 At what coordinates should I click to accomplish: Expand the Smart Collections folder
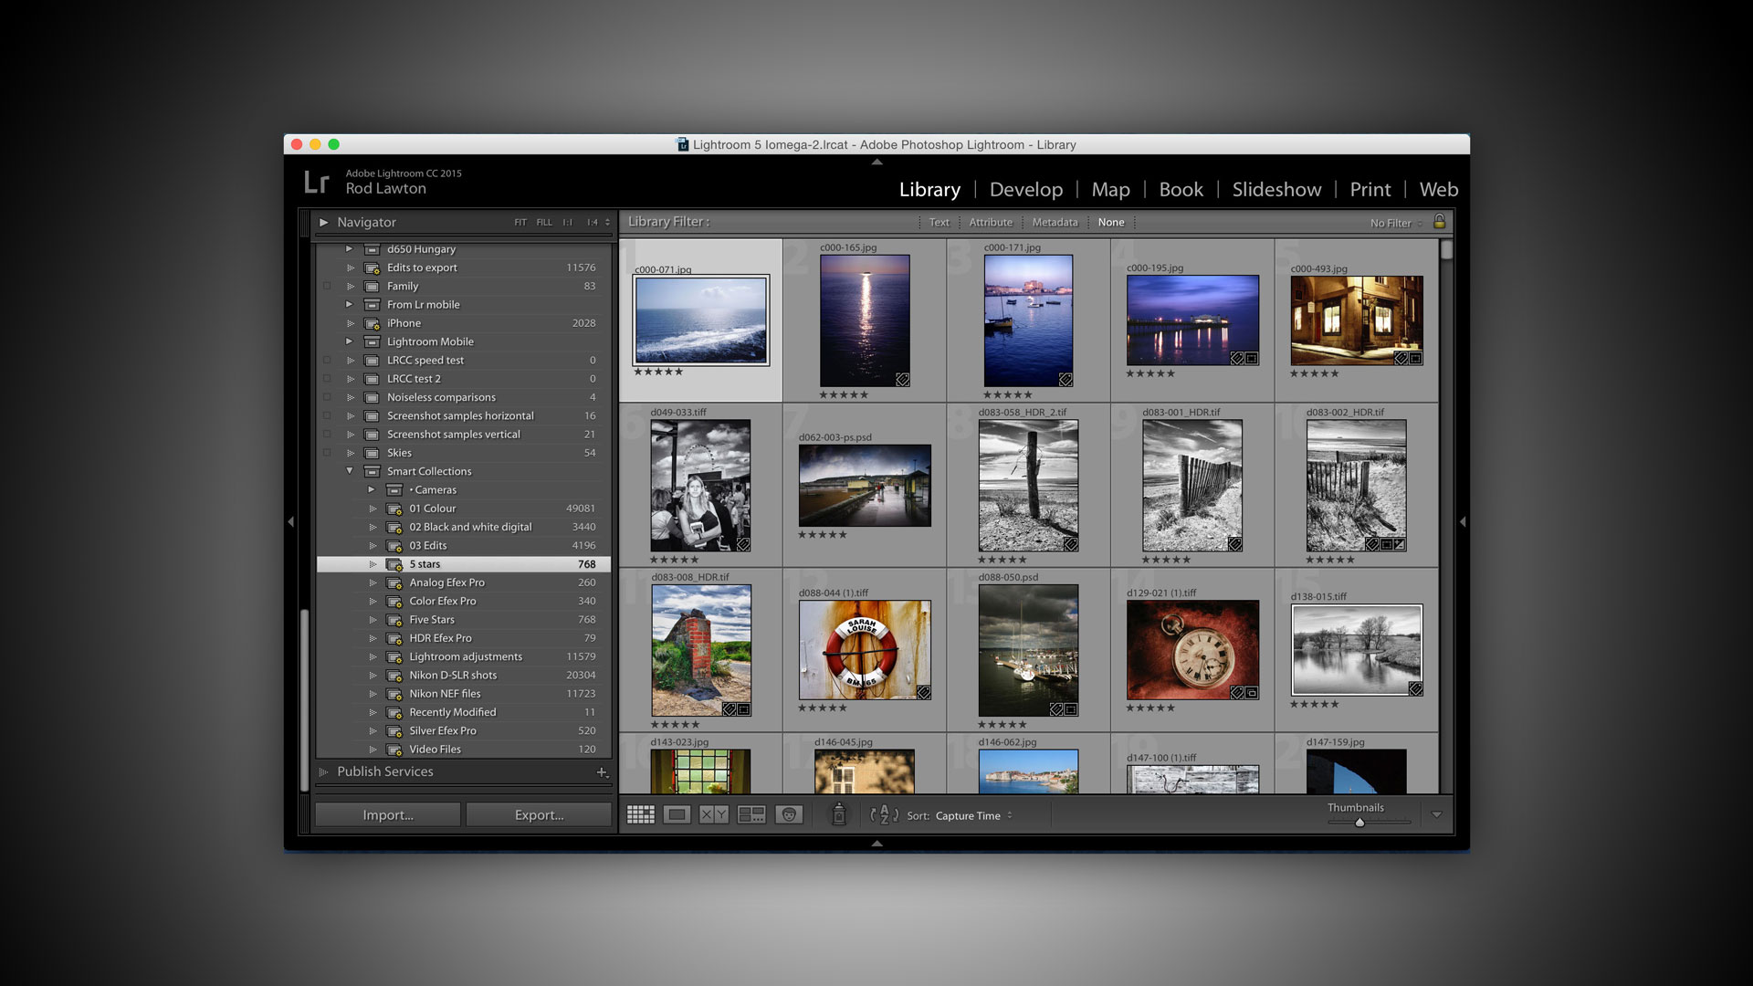348,471
